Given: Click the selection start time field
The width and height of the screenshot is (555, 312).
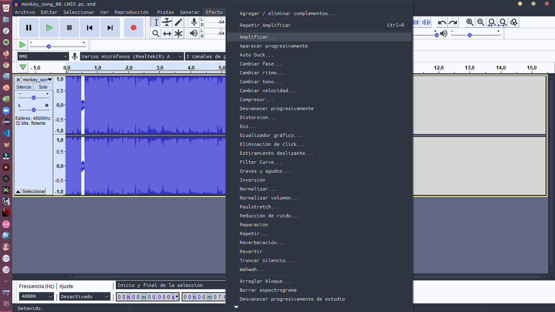Looking at the screenshot, I should click(148, 297).
